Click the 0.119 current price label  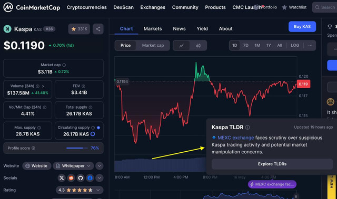pyautogui.click(x=303, y=84)
